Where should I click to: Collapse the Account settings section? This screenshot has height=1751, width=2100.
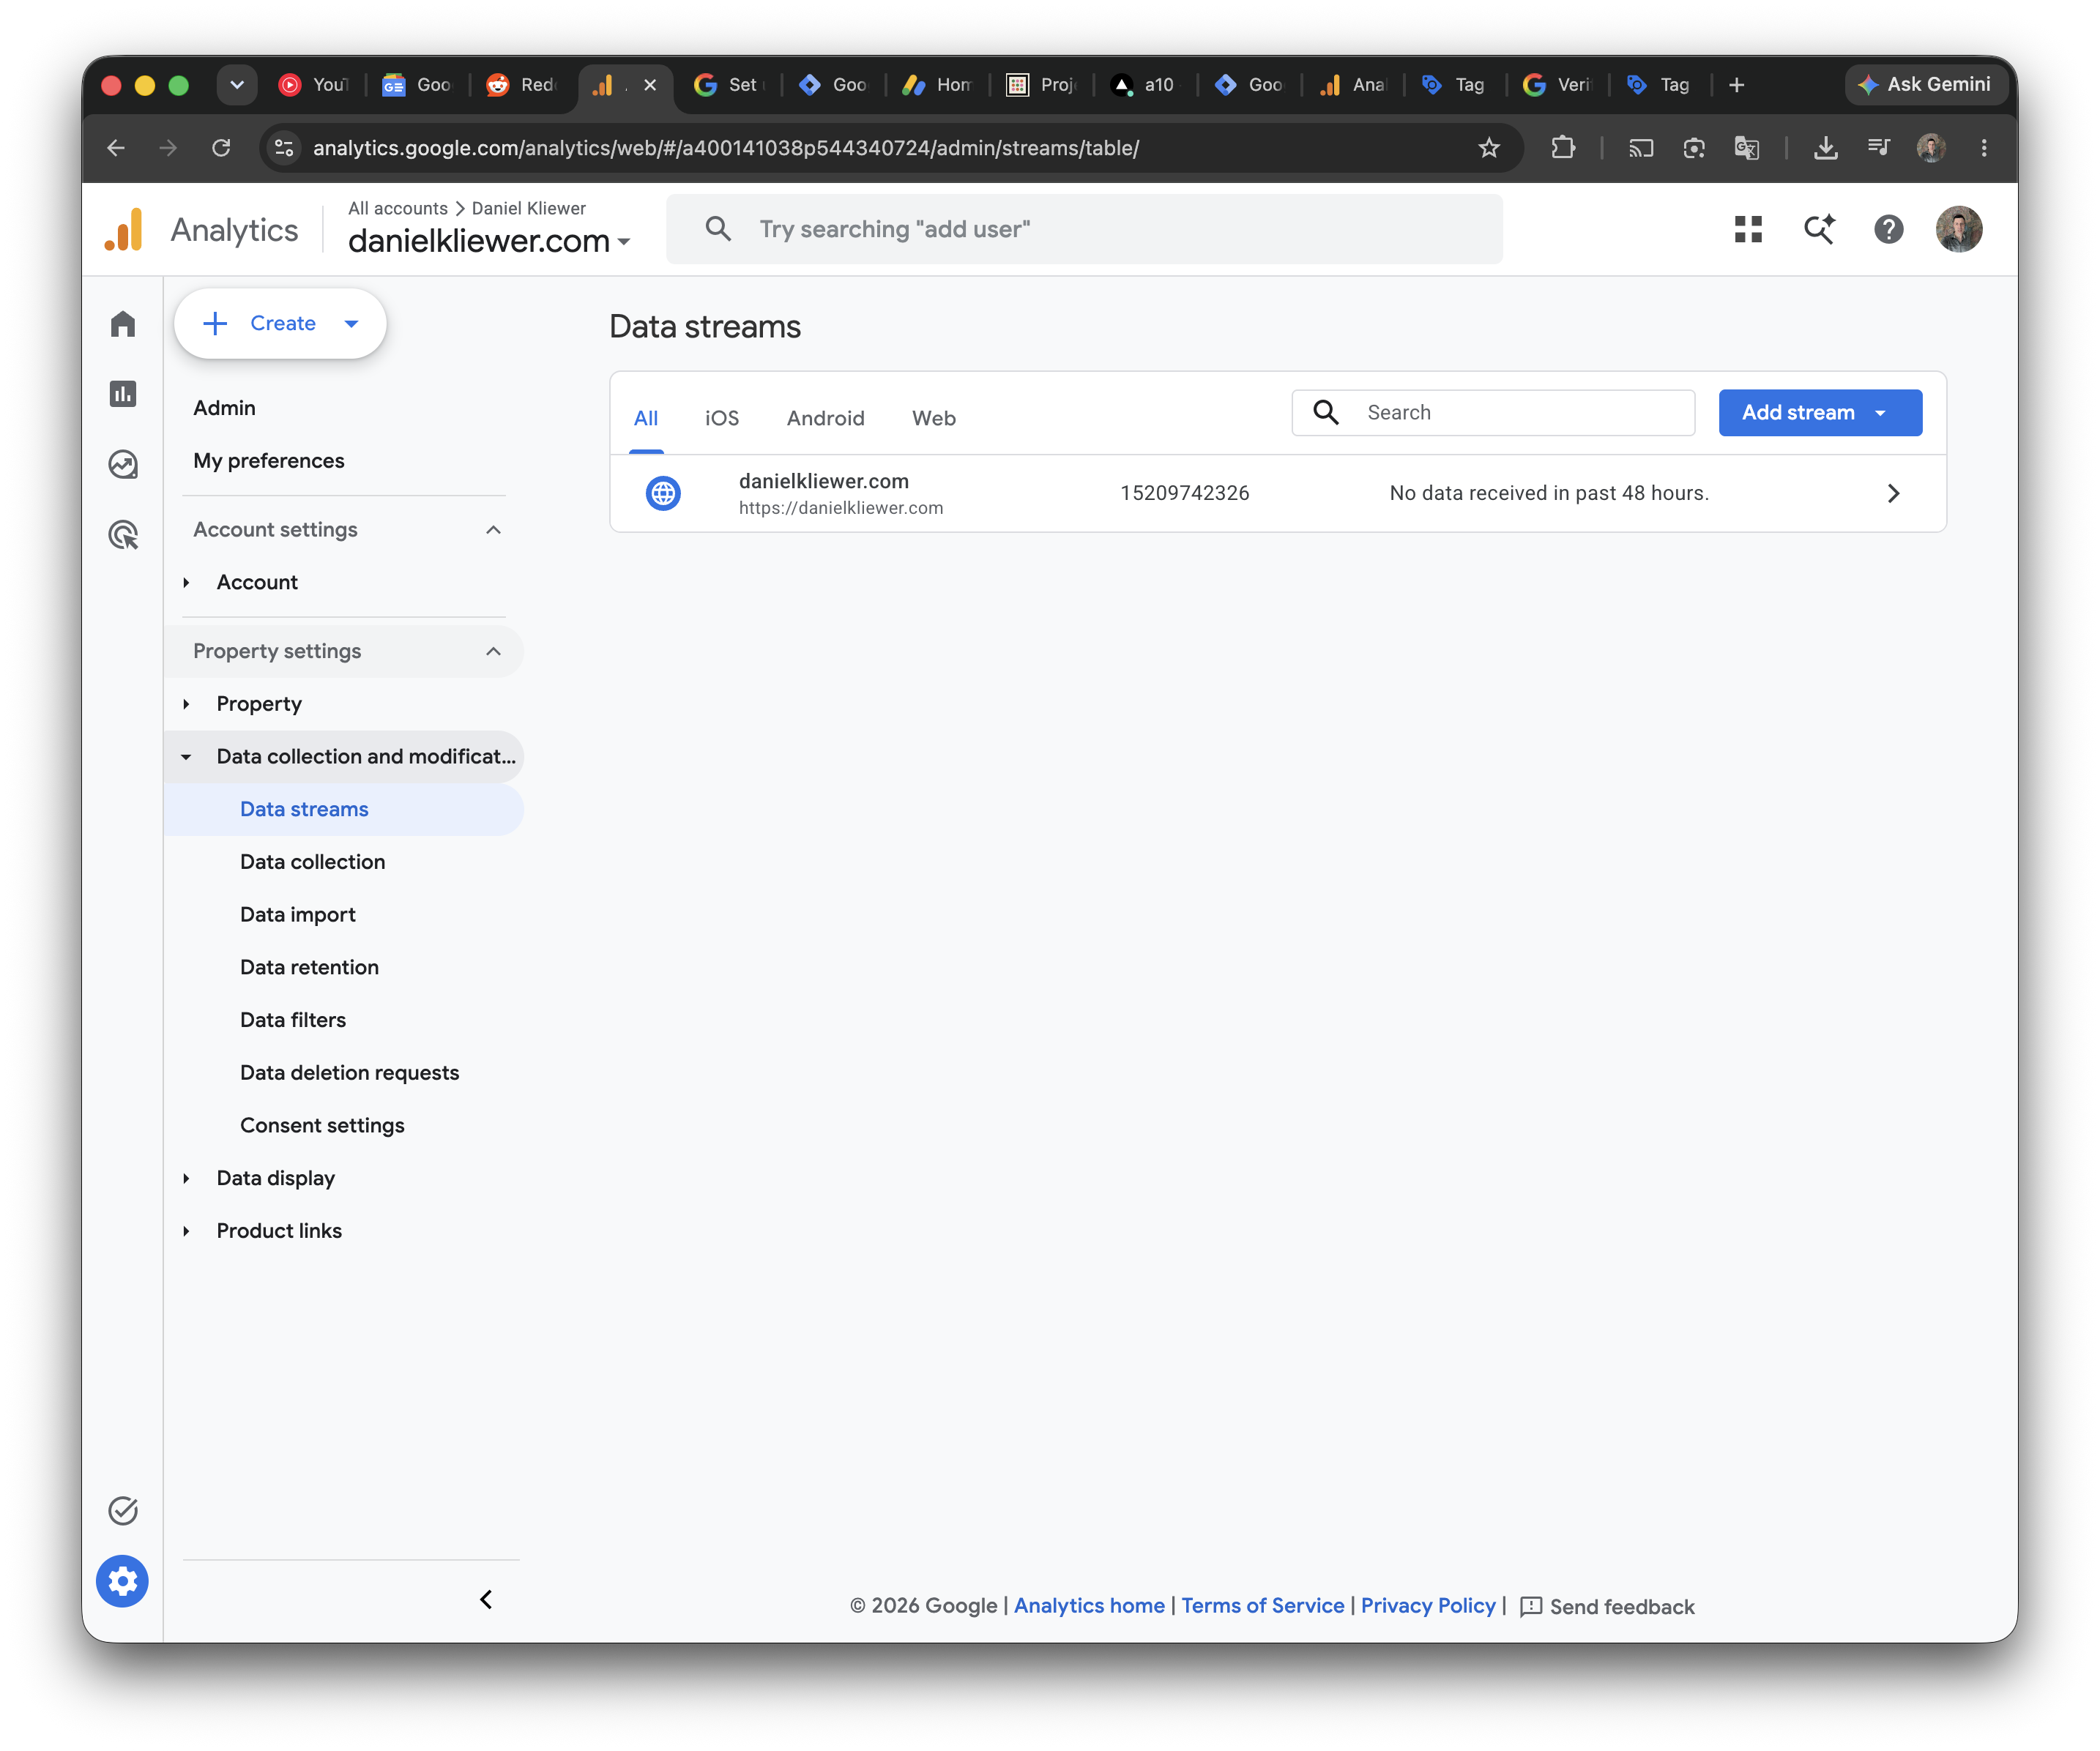[493, 530]
